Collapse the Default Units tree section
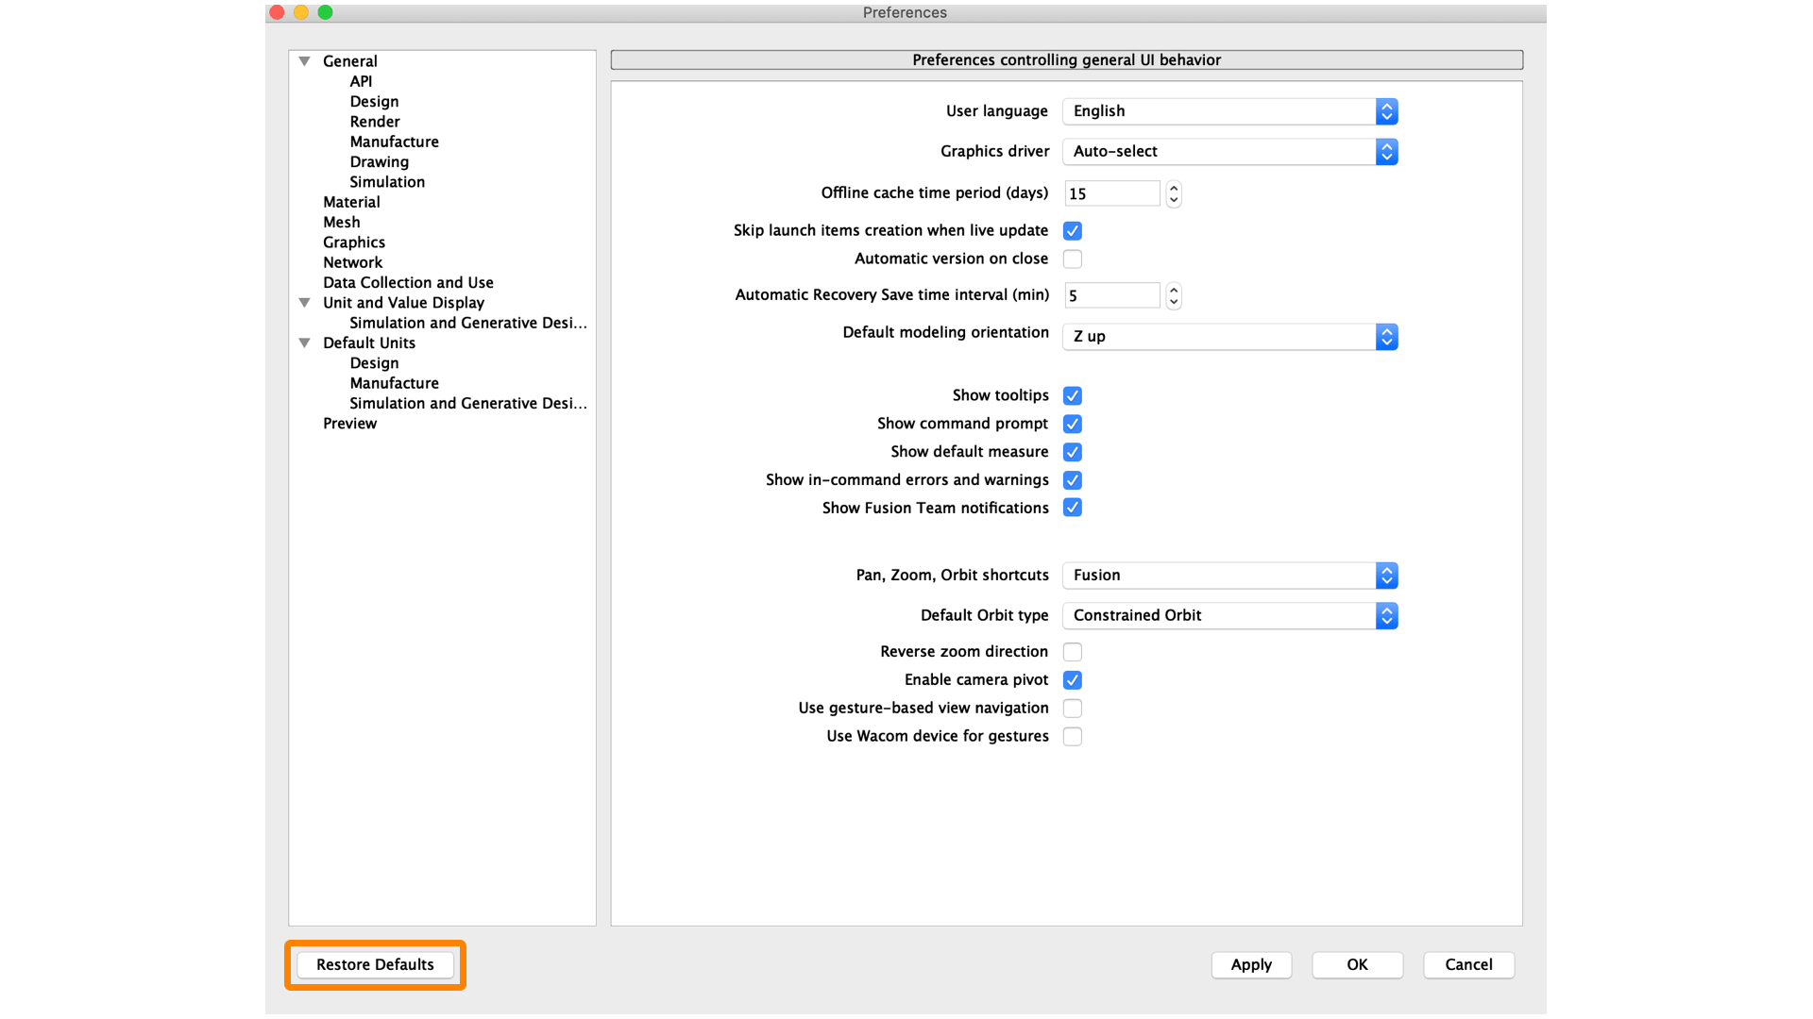1813x1019 pixels. point(304,343)
